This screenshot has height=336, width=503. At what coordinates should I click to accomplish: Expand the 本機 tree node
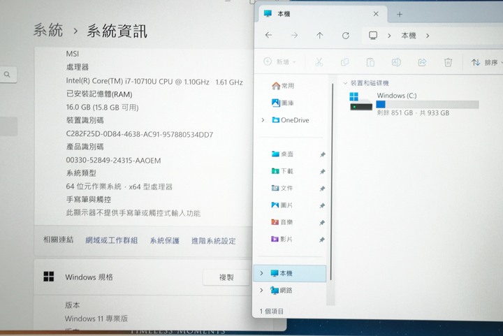click(x=261, y=273)
